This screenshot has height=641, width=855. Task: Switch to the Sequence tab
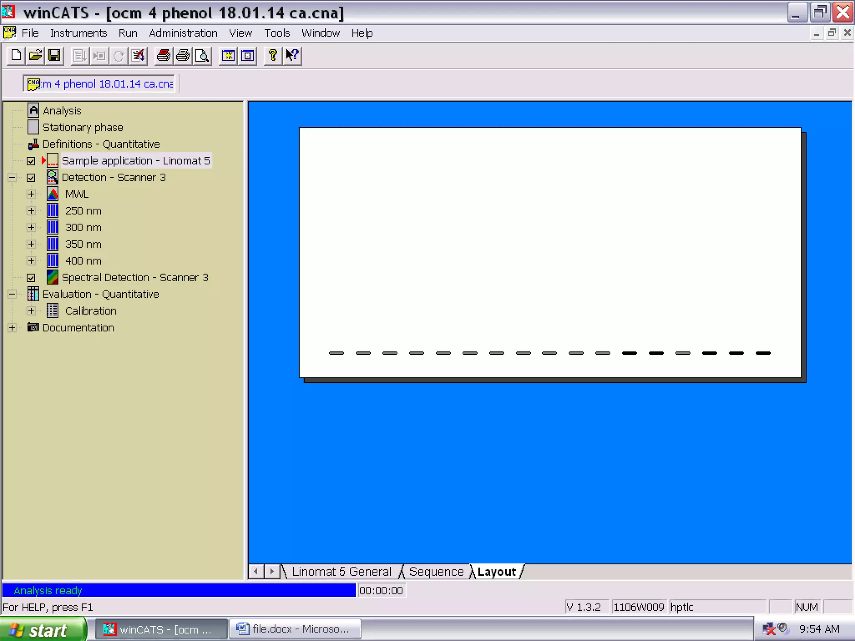click(x=436, y=571)
